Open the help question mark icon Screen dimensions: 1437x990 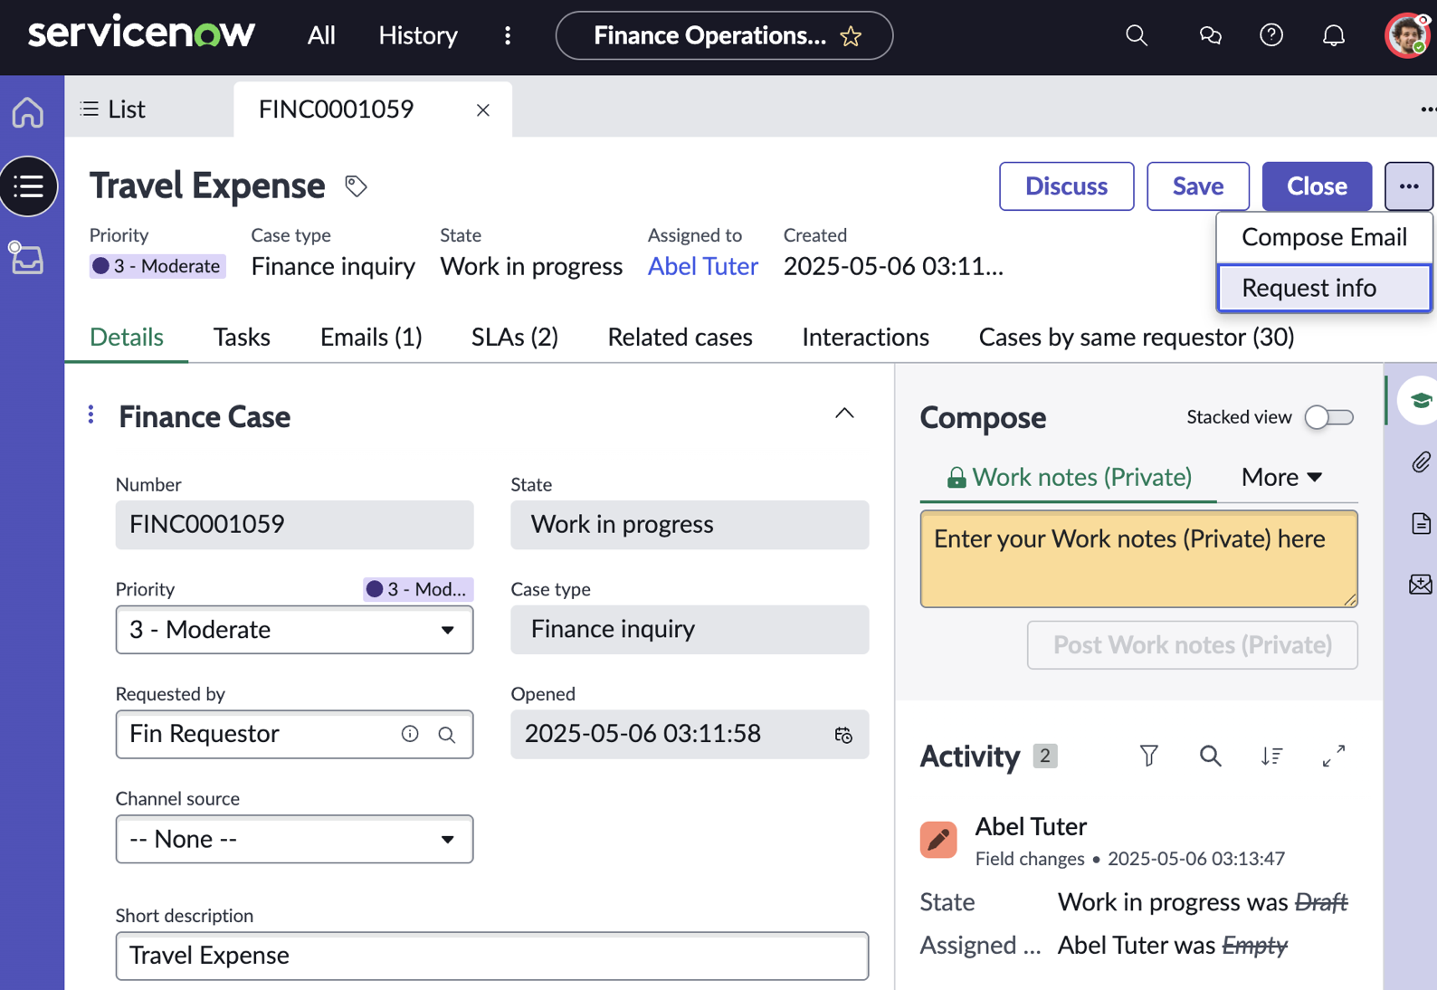(1271, 35)
